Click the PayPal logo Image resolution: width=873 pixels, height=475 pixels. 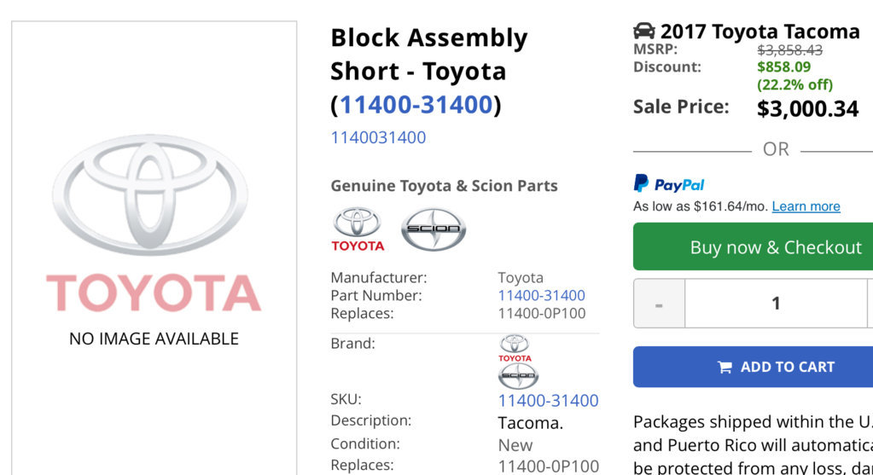coord(669,183)
